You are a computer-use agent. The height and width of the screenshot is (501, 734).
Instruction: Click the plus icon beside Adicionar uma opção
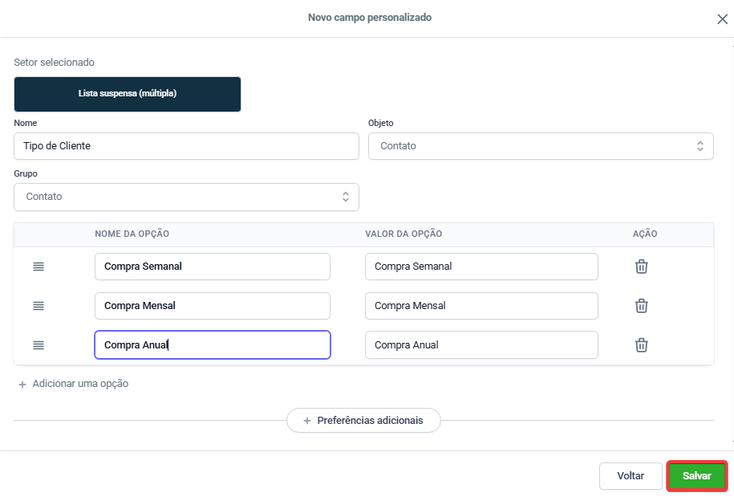pyautogui.click(x=22, y=384)
